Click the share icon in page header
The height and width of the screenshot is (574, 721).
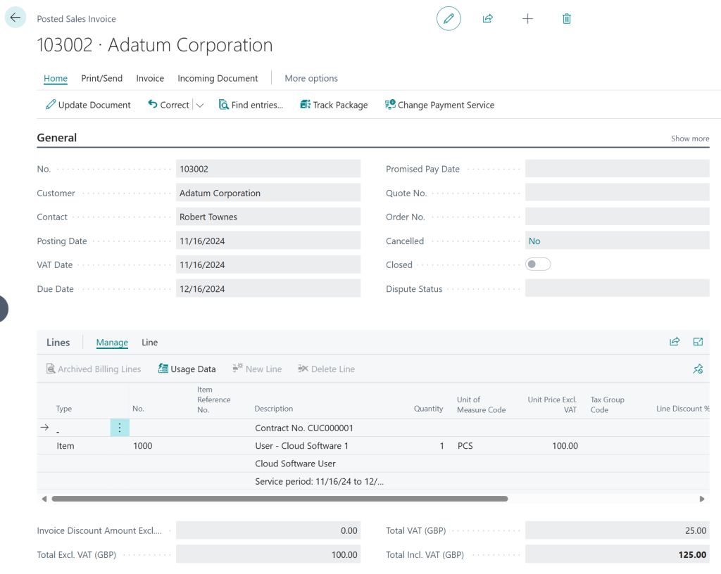(487, 18)
